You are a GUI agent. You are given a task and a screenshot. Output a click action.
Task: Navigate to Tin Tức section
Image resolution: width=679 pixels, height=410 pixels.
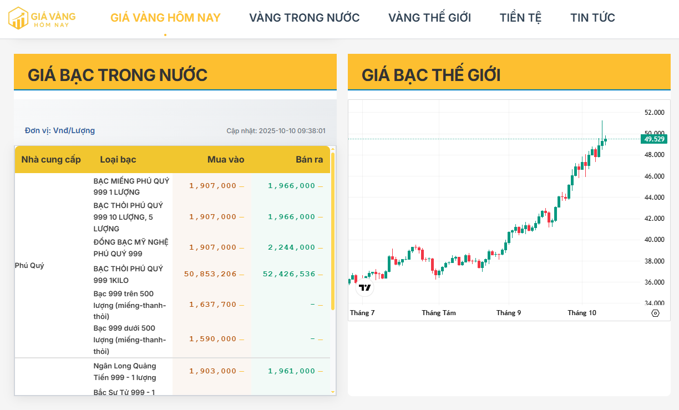pyautogui.click(x=592, y=18)
